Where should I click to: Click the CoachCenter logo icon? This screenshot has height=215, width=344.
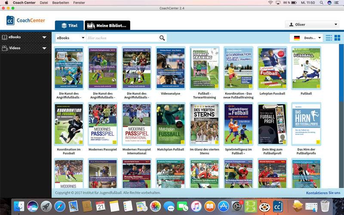(10, 20)
